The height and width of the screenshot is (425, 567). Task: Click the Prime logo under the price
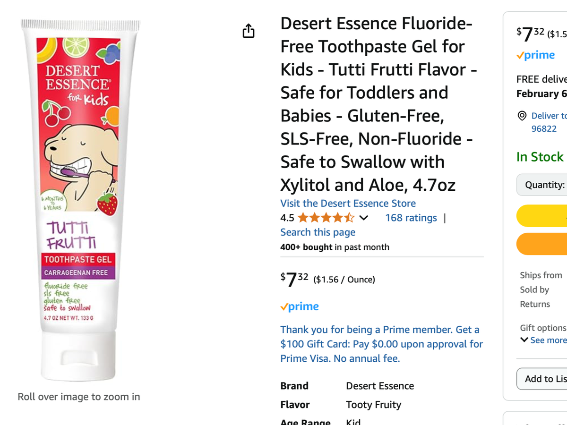[x=300, y=306]
